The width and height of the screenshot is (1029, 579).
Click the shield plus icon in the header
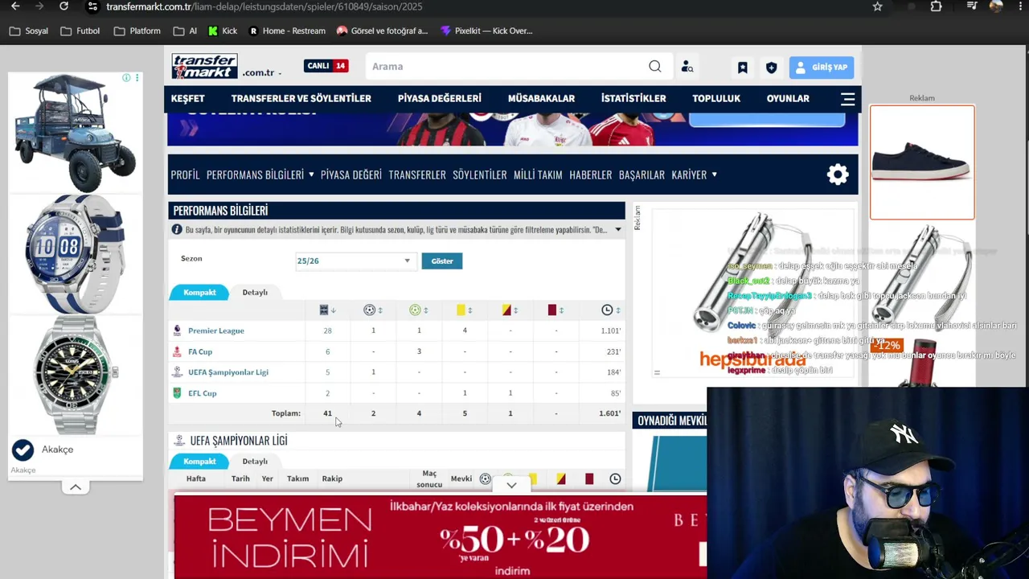click(772, 68)
